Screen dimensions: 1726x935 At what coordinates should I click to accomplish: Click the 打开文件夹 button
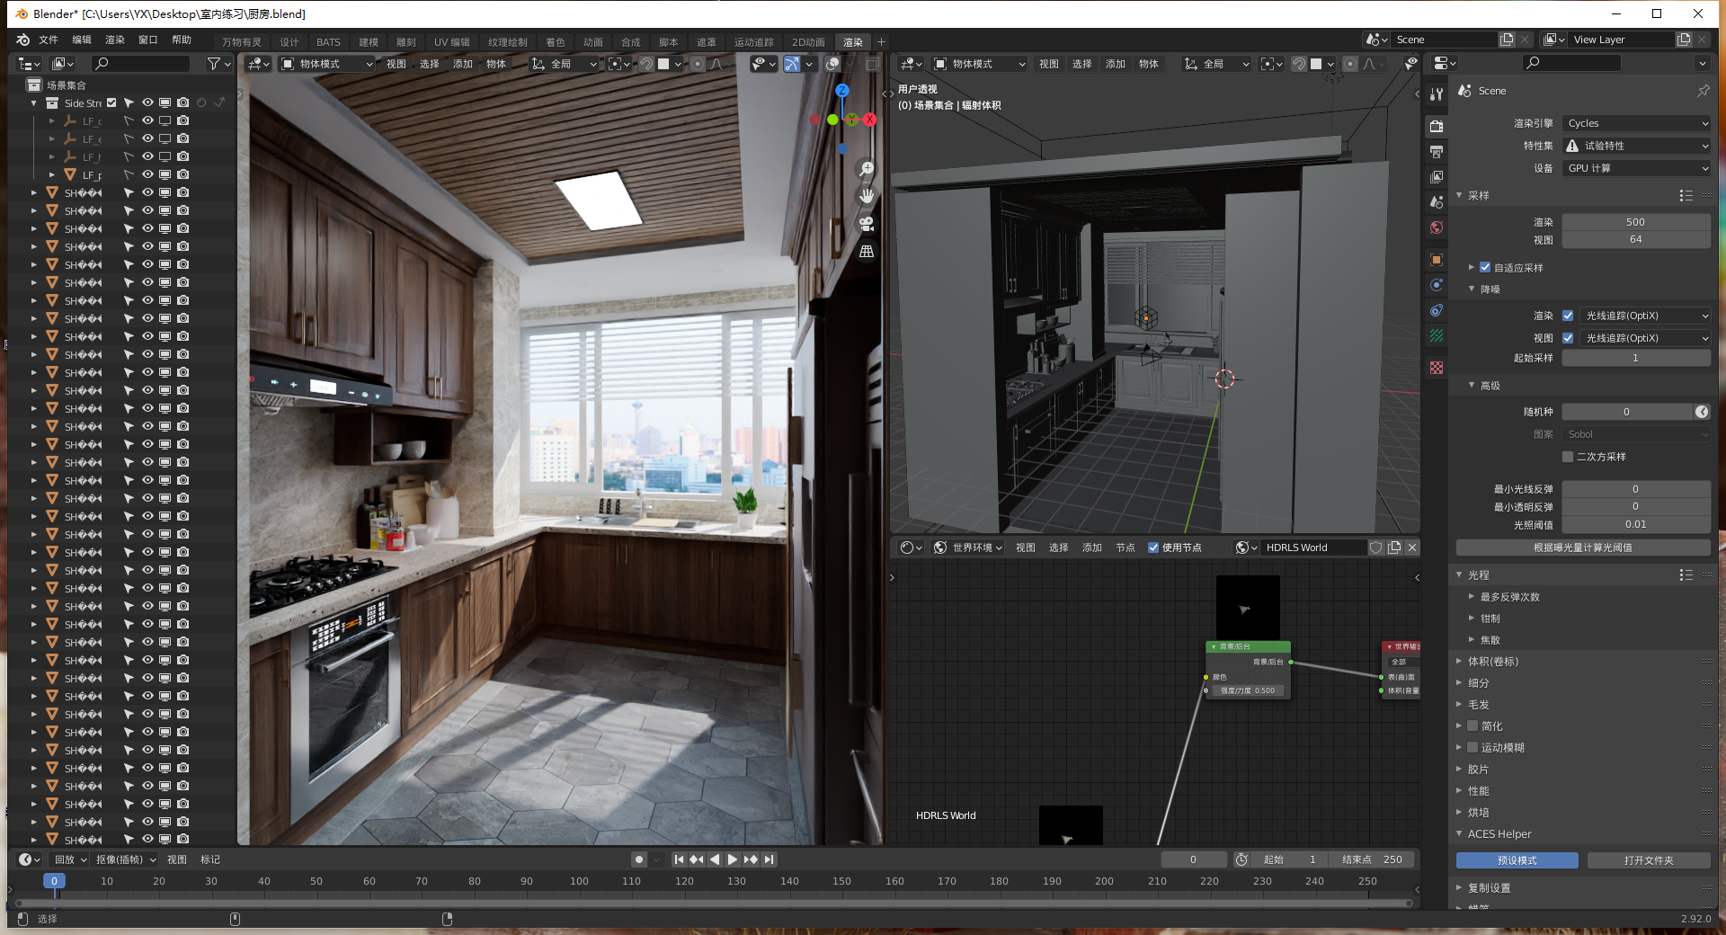[1649, 860]
